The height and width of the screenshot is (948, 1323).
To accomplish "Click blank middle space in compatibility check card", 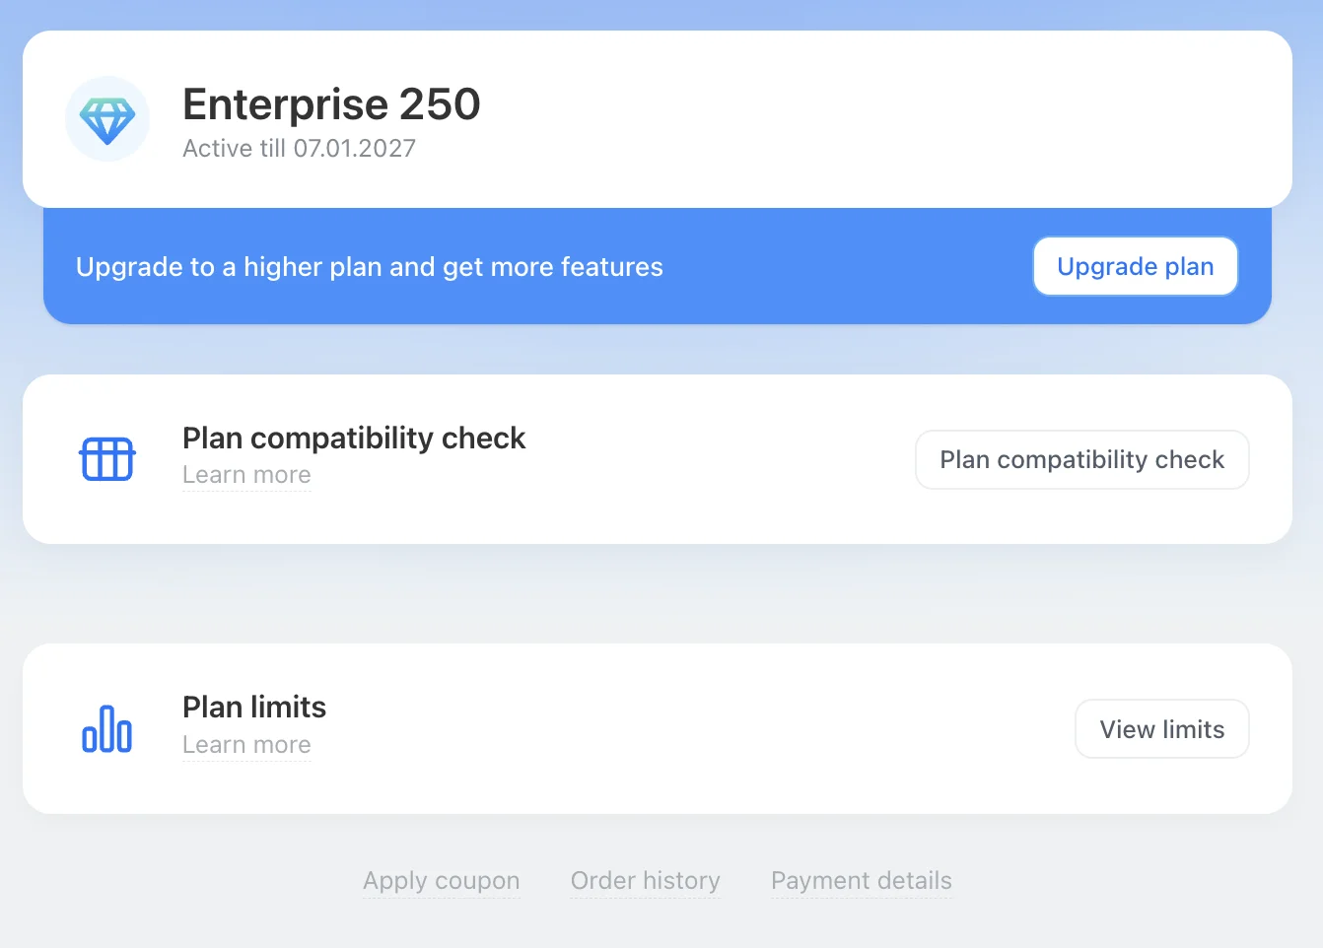I will (x=720, y=459).
